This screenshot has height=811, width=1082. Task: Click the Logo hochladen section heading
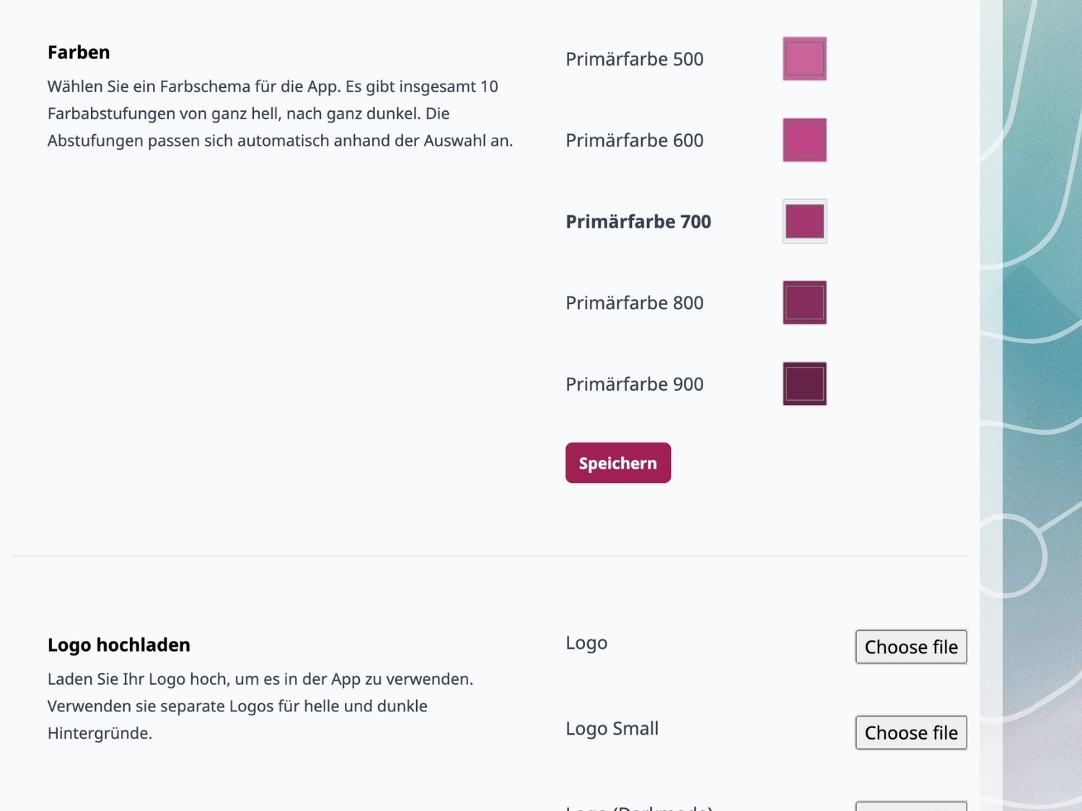tap(119, 645)
